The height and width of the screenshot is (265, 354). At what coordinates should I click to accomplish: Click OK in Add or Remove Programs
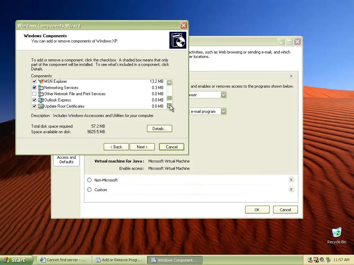pyautogui.click(x=257, y=210)
